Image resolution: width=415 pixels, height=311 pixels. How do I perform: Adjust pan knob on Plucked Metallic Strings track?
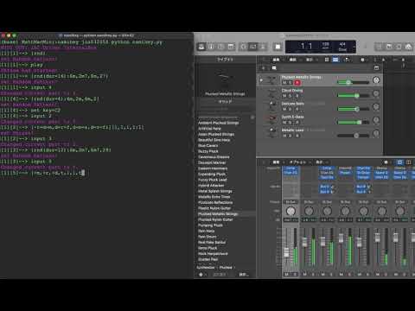point(376,80)
